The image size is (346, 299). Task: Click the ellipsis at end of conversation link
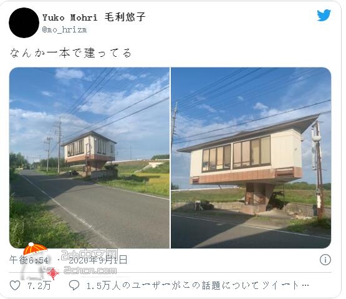[x=305, y=285]
